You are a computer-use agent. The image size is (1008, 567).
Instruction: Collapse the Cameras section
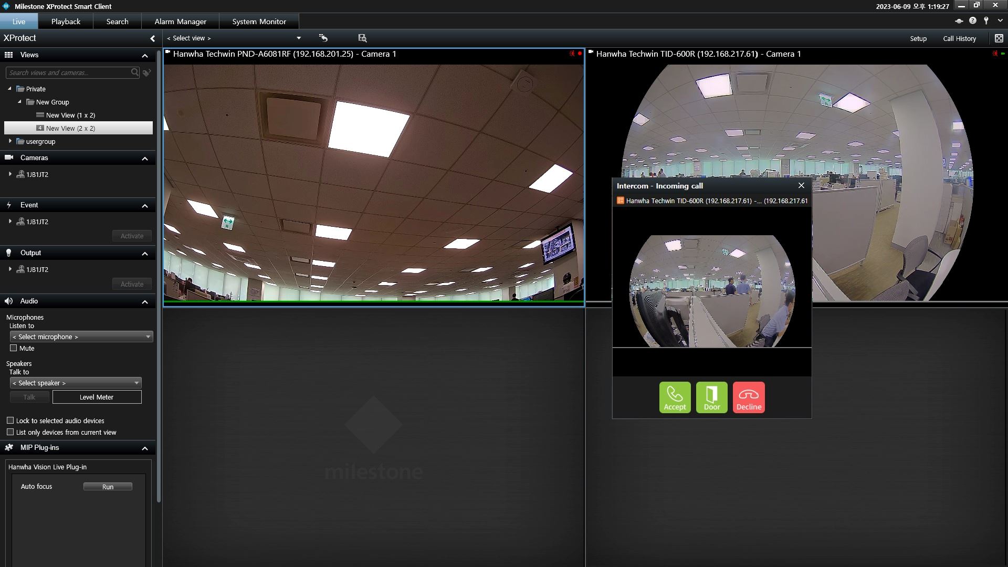145,159
